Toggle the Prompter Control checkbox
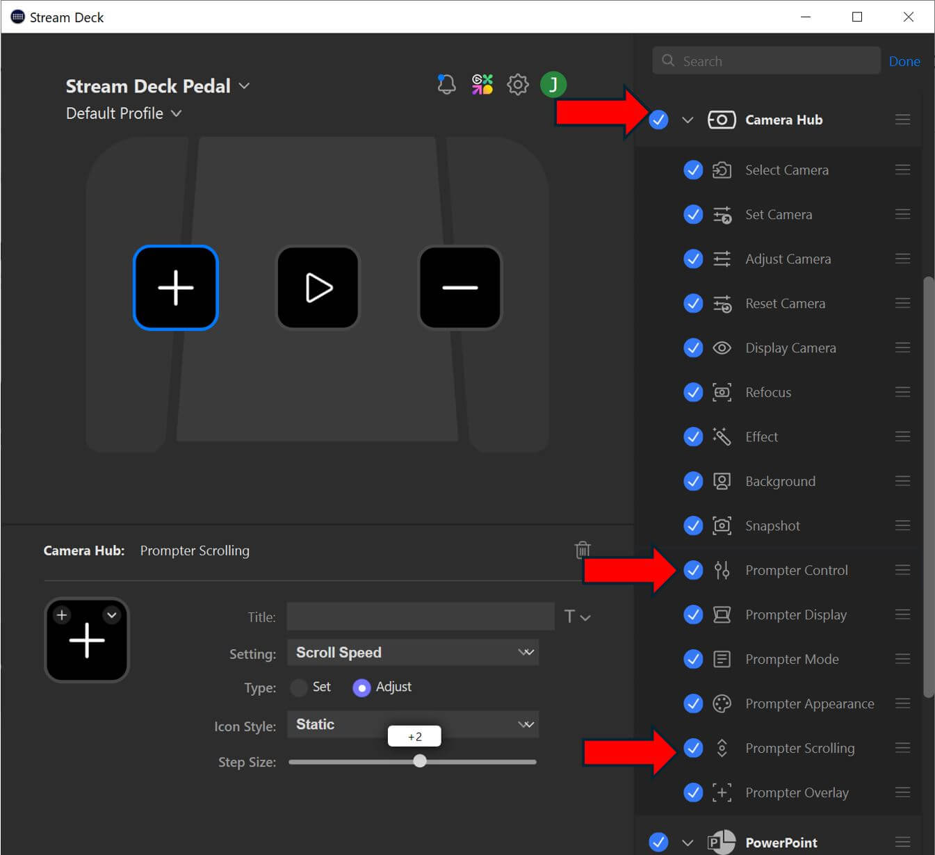This screenshot has width=935, height=855. pyautogui.click(x=693, y=571)
